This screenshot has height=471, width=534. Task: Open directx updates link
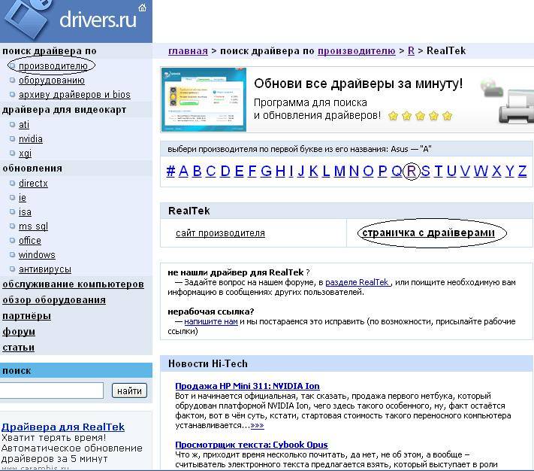[x=33, y=183]
